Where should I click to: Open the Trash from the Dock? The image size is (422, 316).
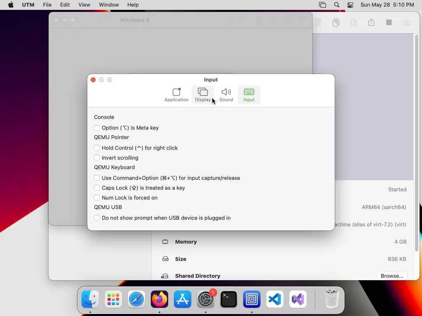click(x=331, y=299)
